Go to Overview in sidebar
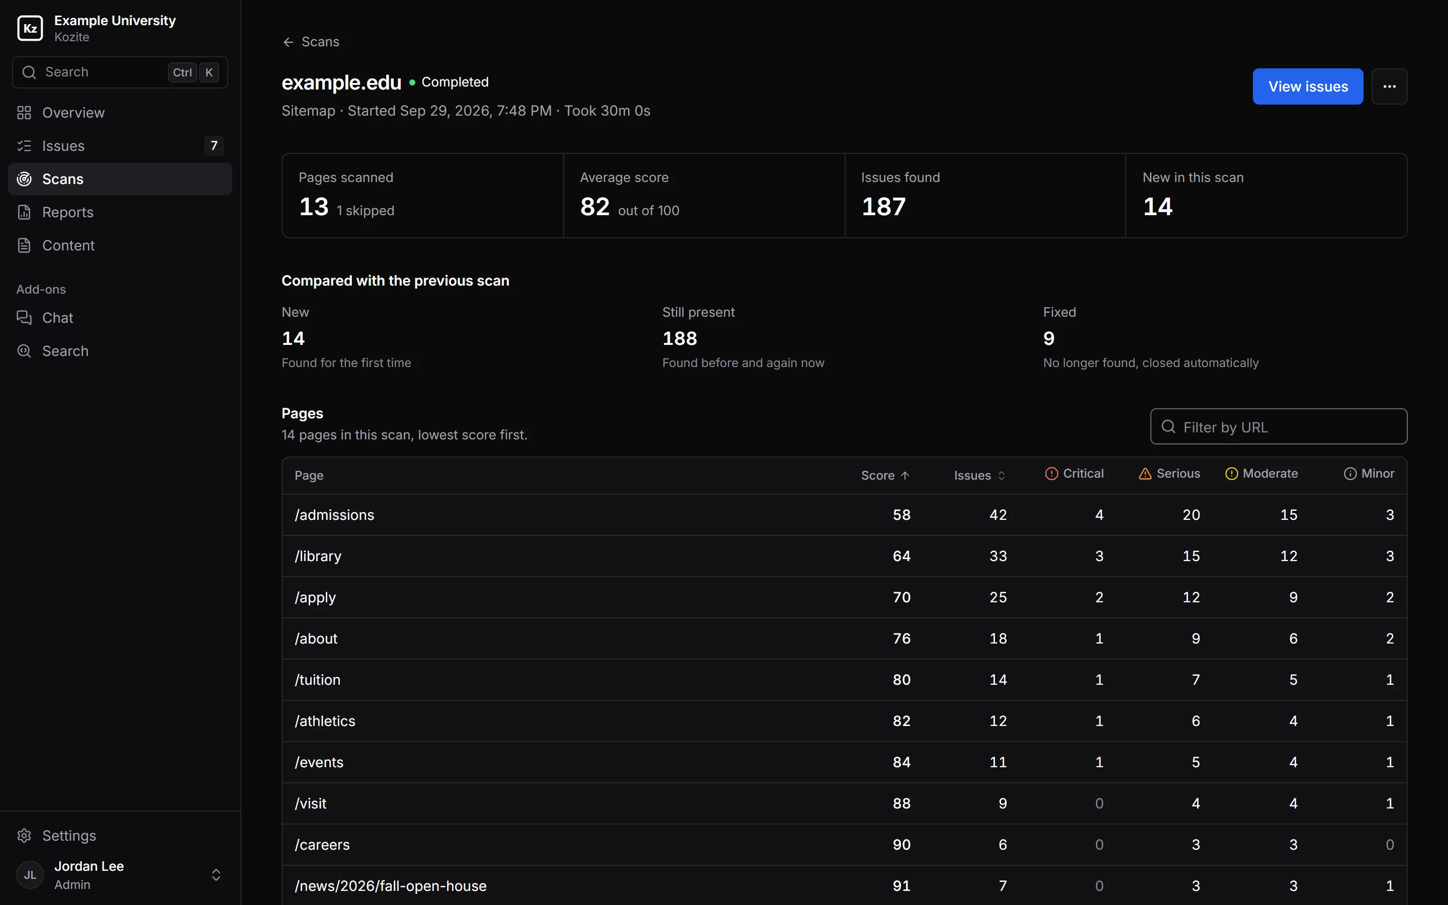Screen dimensions: 1448x905 120,113
